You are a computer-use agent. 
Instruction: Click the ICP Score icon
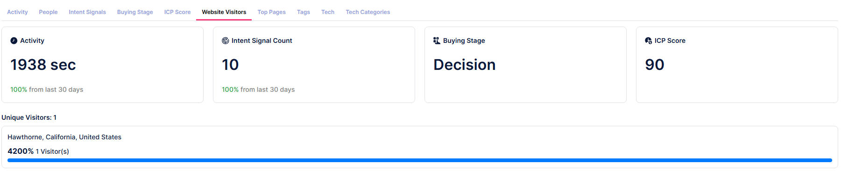point(648,41)
